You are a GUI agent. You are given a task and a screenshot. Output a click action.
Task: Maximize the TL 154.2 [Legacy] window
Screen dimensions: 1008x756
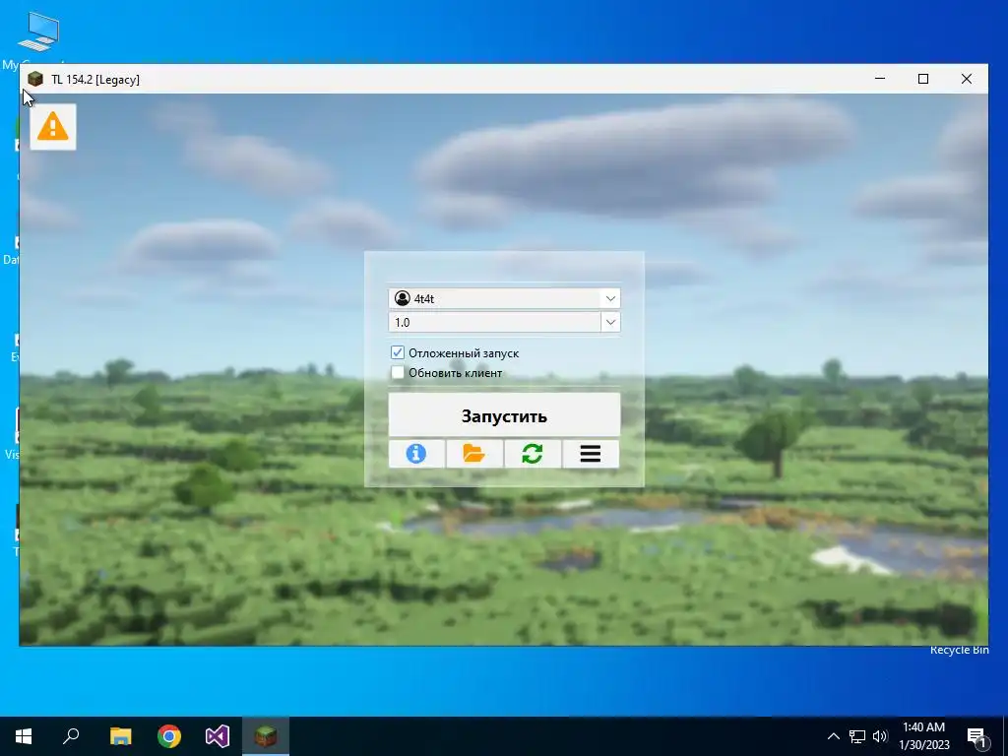tap(923, 79)
